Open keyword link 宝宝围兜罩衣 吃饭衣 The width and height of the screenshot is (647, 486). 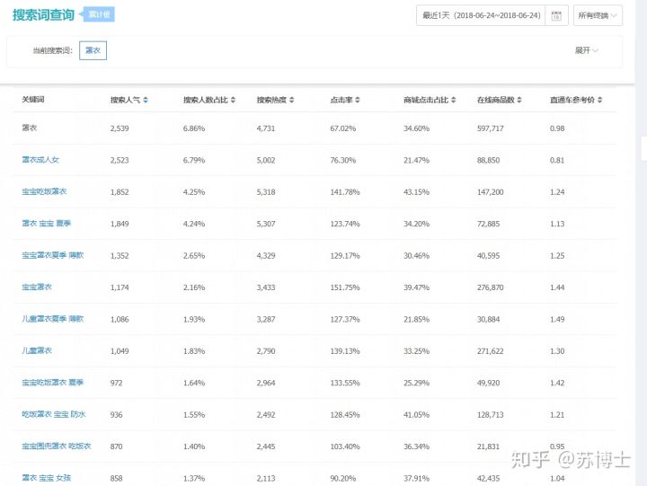(57, 446)
